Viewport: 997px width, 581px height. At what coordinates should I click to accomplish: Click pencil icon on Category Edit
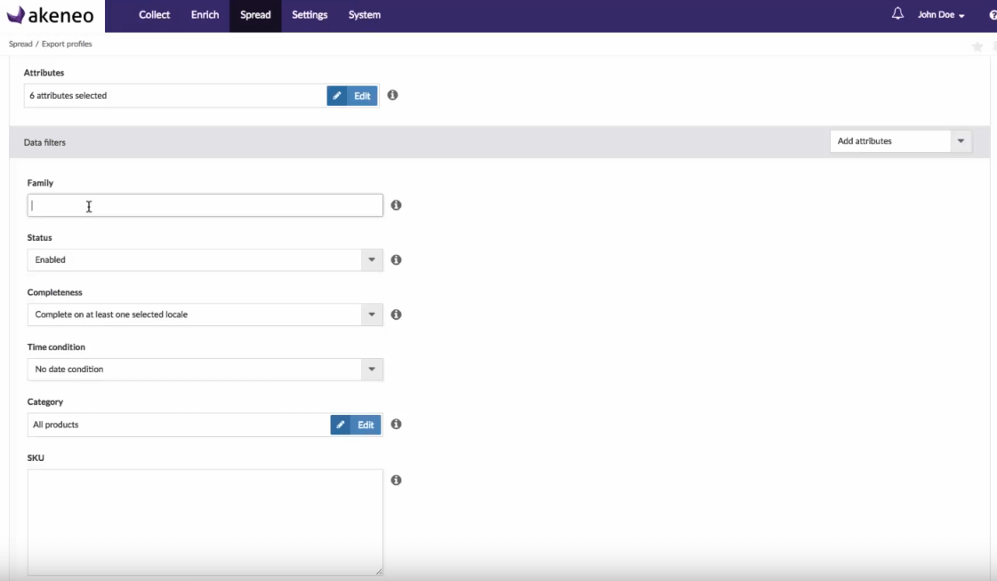pyautogui.click(x=340, y=425)
